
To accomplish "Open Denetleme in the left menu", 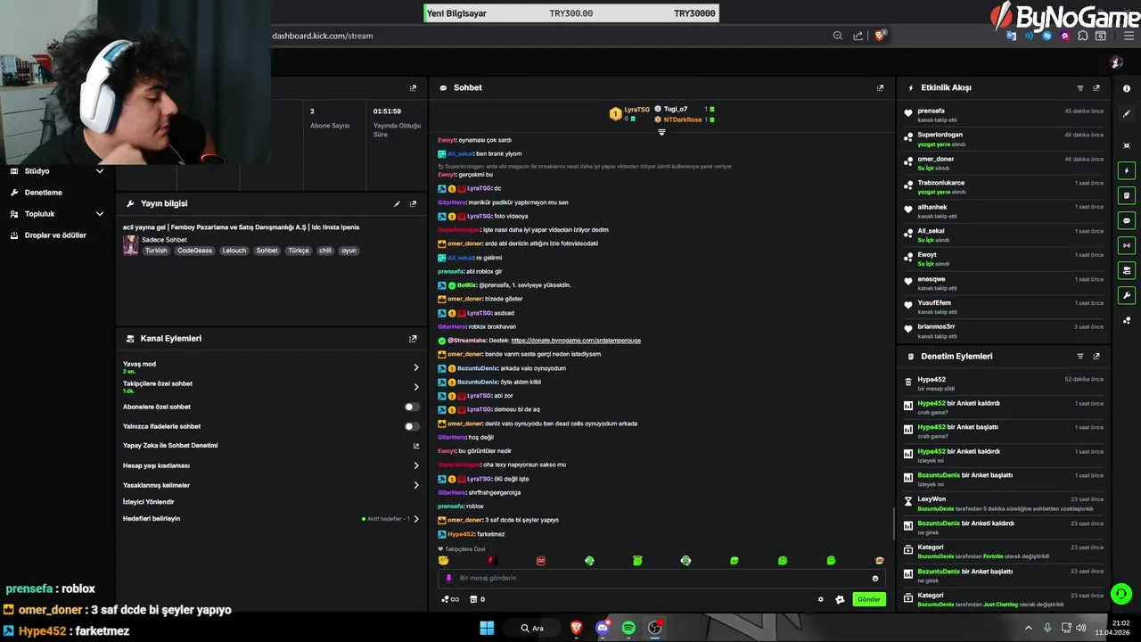I will point(43,193).
